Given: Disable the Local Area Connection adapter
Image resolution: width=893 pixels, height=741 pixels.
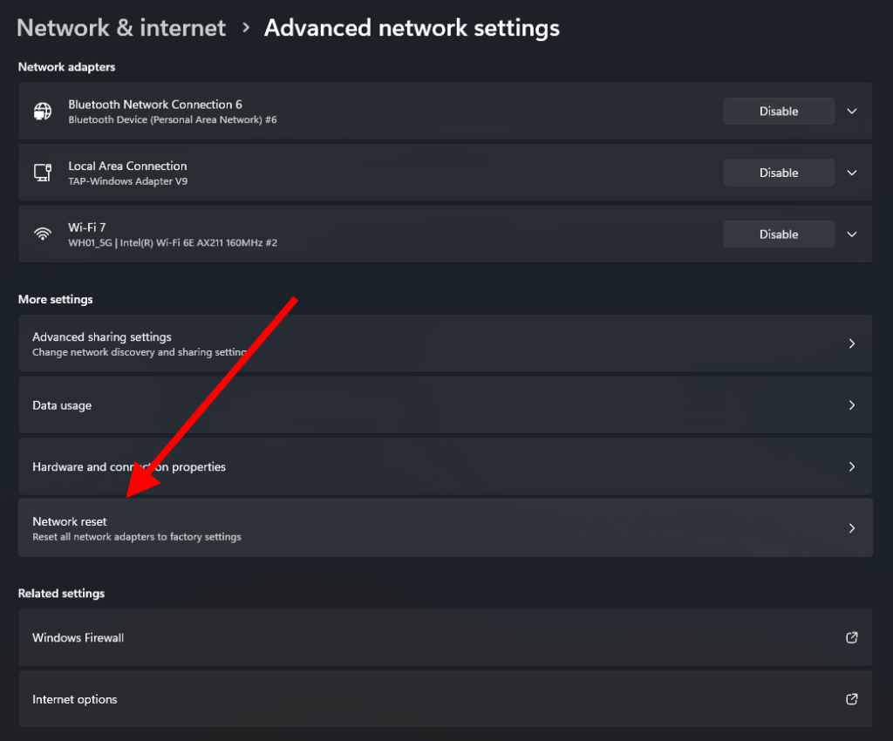Looking at the screenshot, I should click(778, 173).
